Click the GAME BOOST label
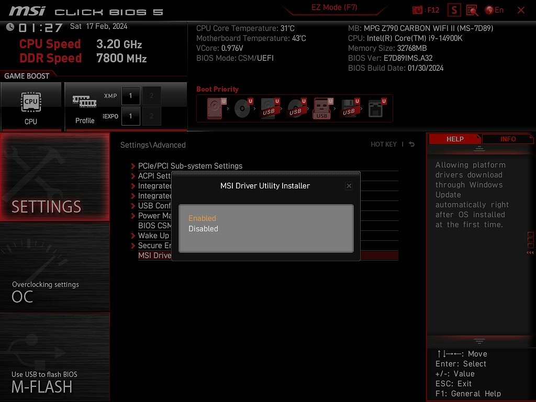Screen dimensions: 536x402 tap(27, 76)
